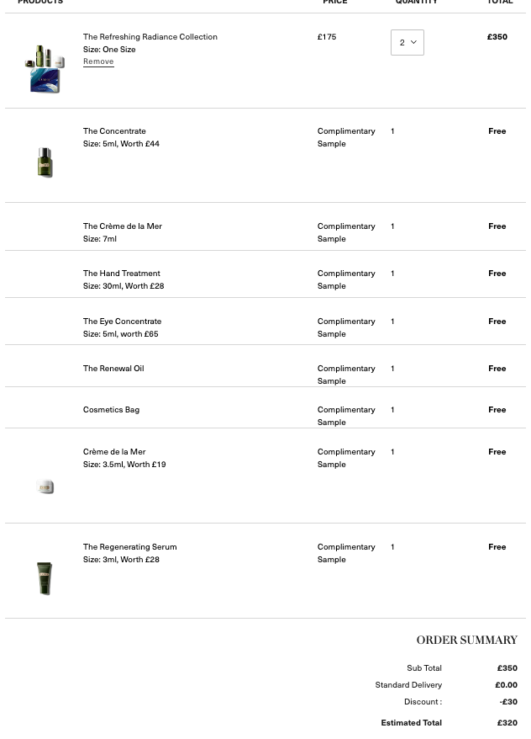Click the Discount -£30 line
Image resolution: width=531 pixels, height=739 pixels.
point(461,702)
